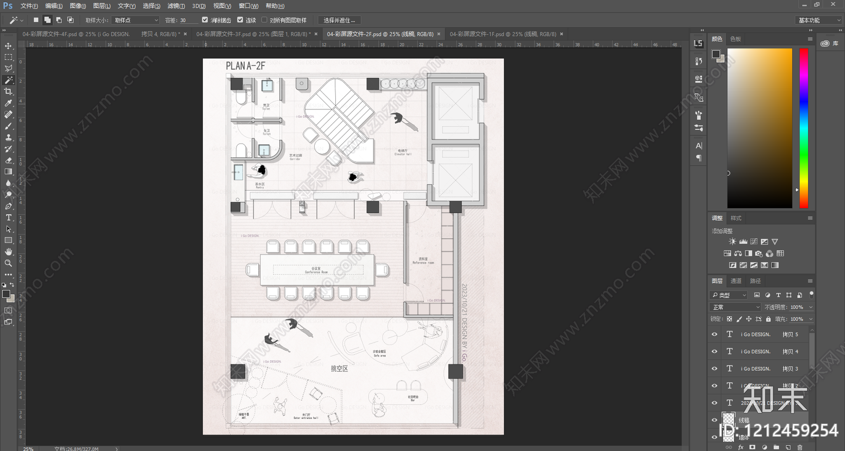This screenshot has width=845, height=451.
Task: Open the 滤镜 (Filter) menu
Action: (176, 6)
